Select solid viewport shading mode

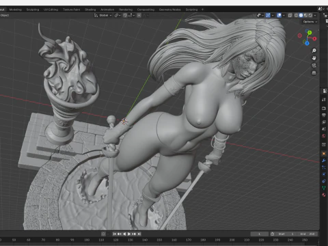pyautogui.click(x=301, y=15)
